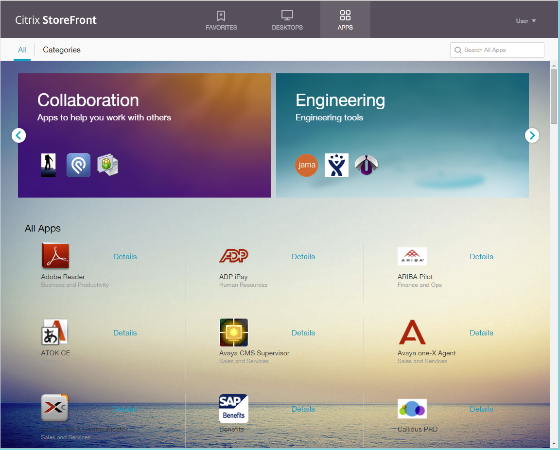560x450 pixels.
Task: Click the Search All Apps field
Action: click(501, 50)
